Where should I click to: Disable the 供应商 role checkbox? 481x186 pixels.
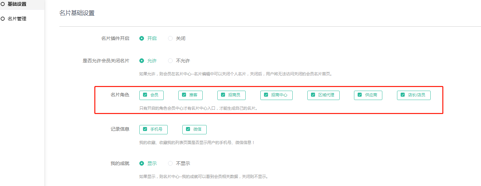[x=360, y=95]
